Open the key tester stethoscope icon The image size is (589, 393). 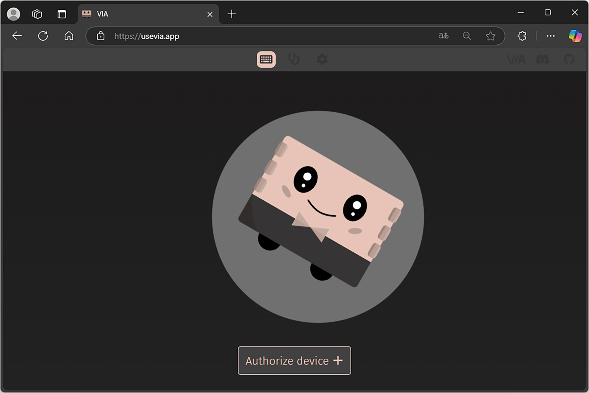[294, 60]
